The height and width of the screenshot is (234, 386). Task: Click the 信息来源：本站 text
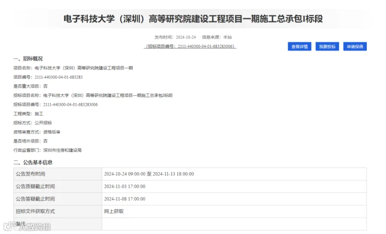click(217, 37)
